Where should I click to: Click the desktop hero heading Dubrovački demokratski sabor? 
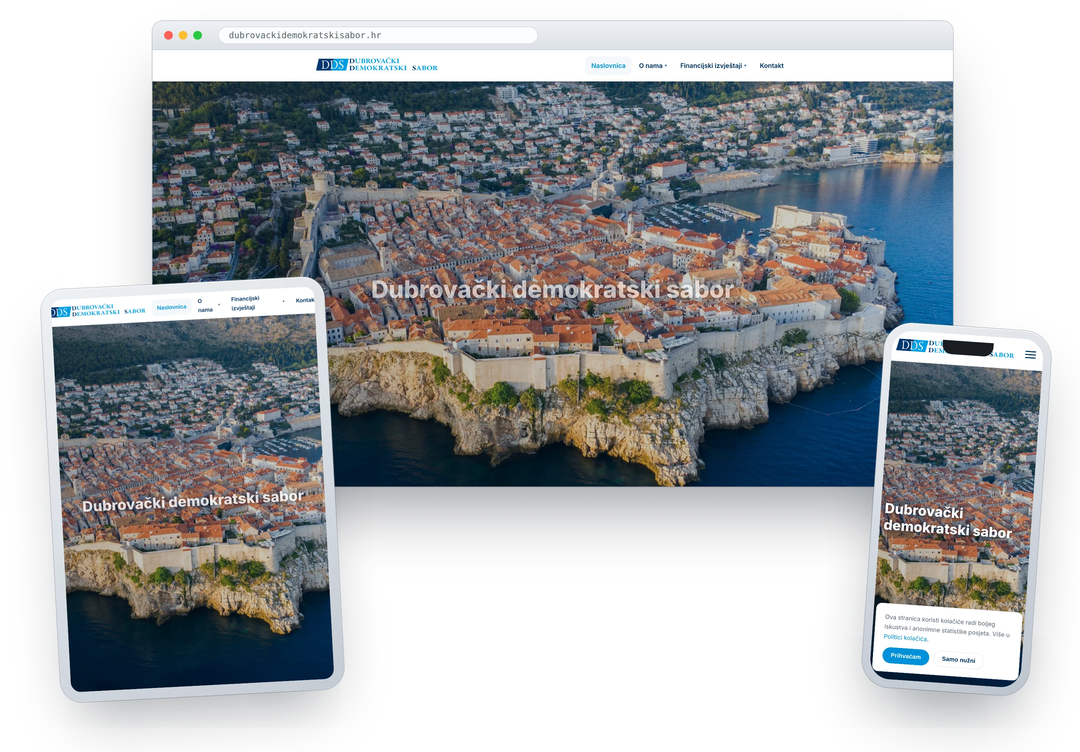point(553,289)
